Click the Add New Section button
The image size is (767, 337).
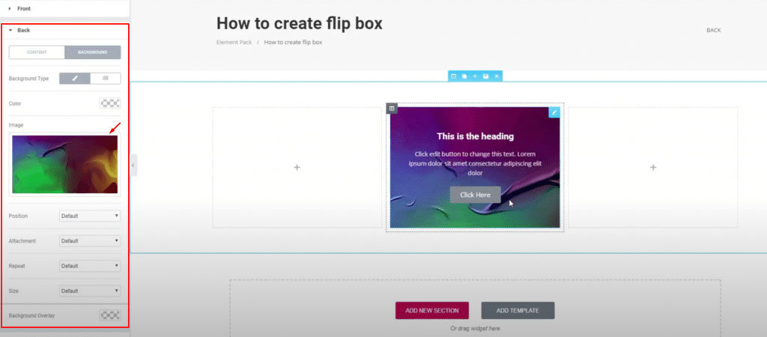pos(432,310)
